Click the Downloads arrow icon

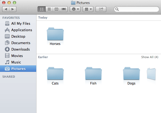tap(7, 49)
